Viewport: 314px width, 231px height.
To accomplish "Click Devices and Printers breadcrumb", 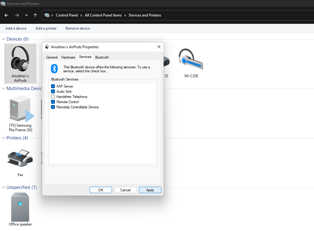I will [x=145, y=15].
